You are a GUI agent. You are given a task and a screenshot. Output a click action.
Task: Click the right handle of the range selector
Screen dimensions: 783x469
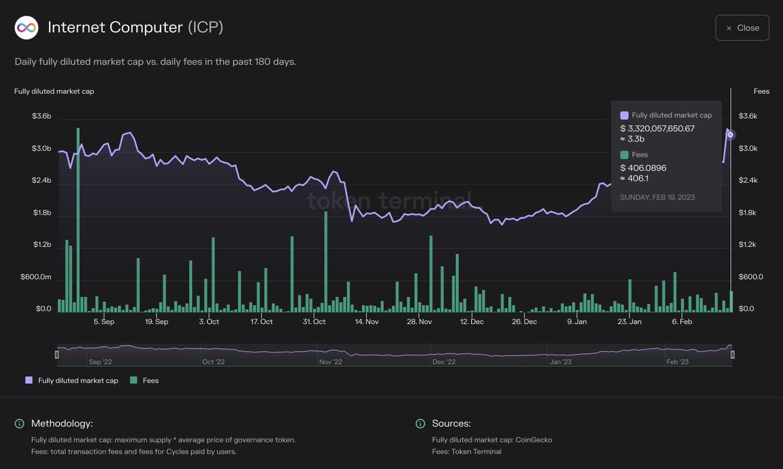pyautogui.click(x=732, y=354)
